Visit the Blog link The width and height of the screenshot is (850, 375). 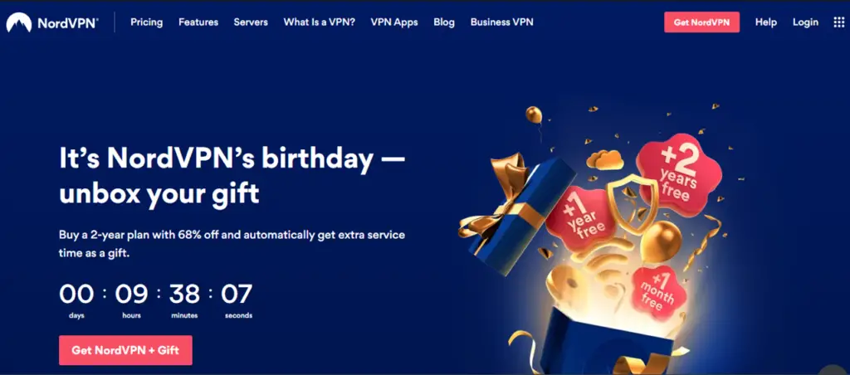444,22
